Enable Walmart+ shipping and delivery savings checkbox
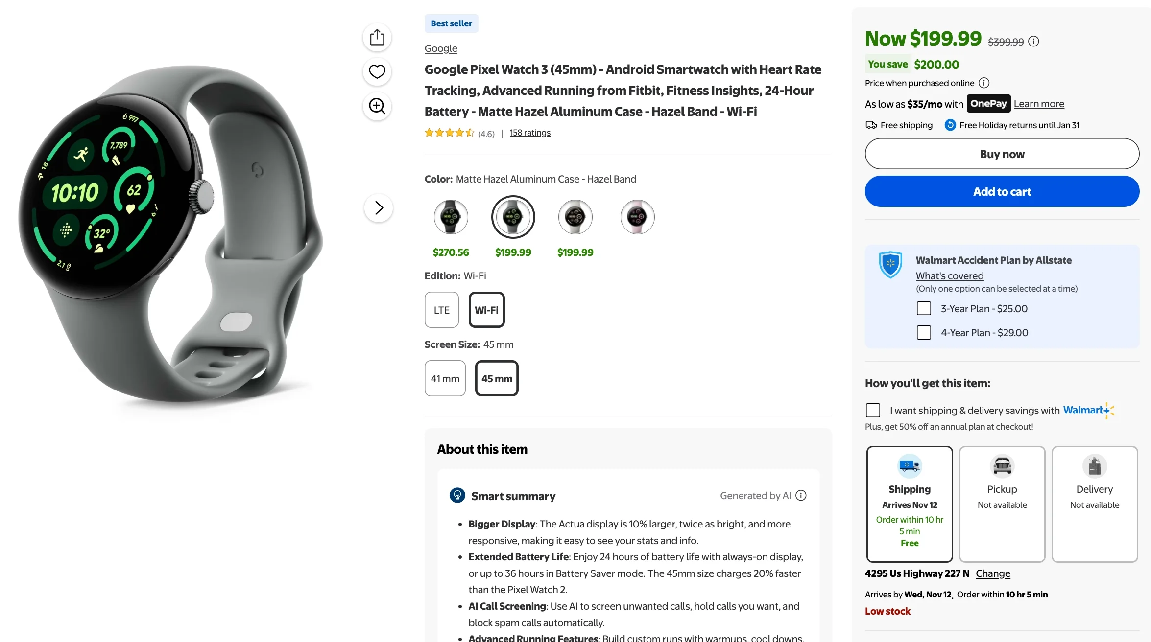The height and width of the screenshot is (642, 1151). (873, 410)
